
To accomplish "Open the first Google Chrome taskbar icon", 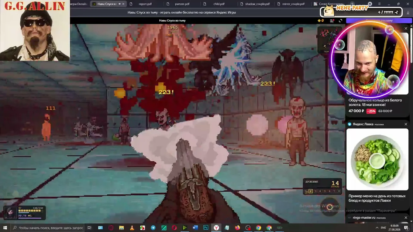I will [258, 228].
